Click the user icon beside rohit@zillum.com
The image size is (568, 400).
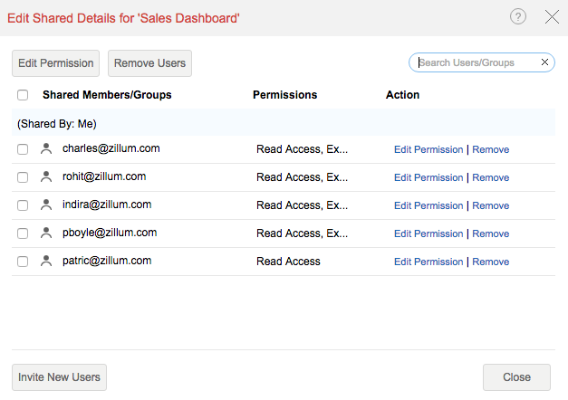click(46, 177)
